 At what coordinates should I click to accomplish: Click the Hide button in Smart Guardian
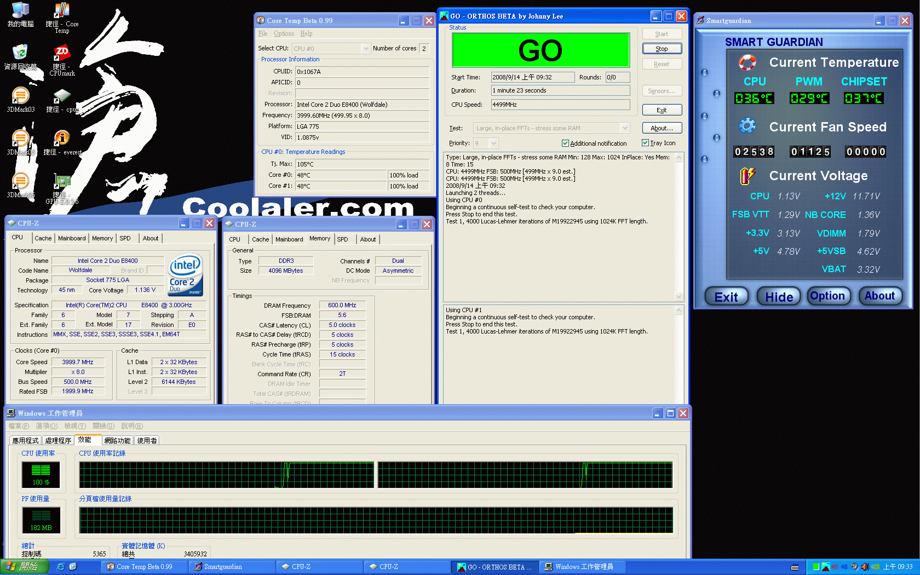coord(779,297)
